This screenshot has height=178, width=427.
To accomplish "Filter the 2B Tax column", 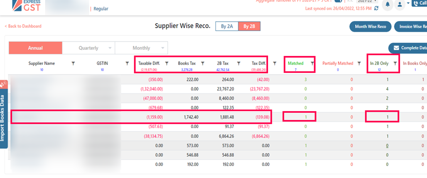I will [238, 63].
